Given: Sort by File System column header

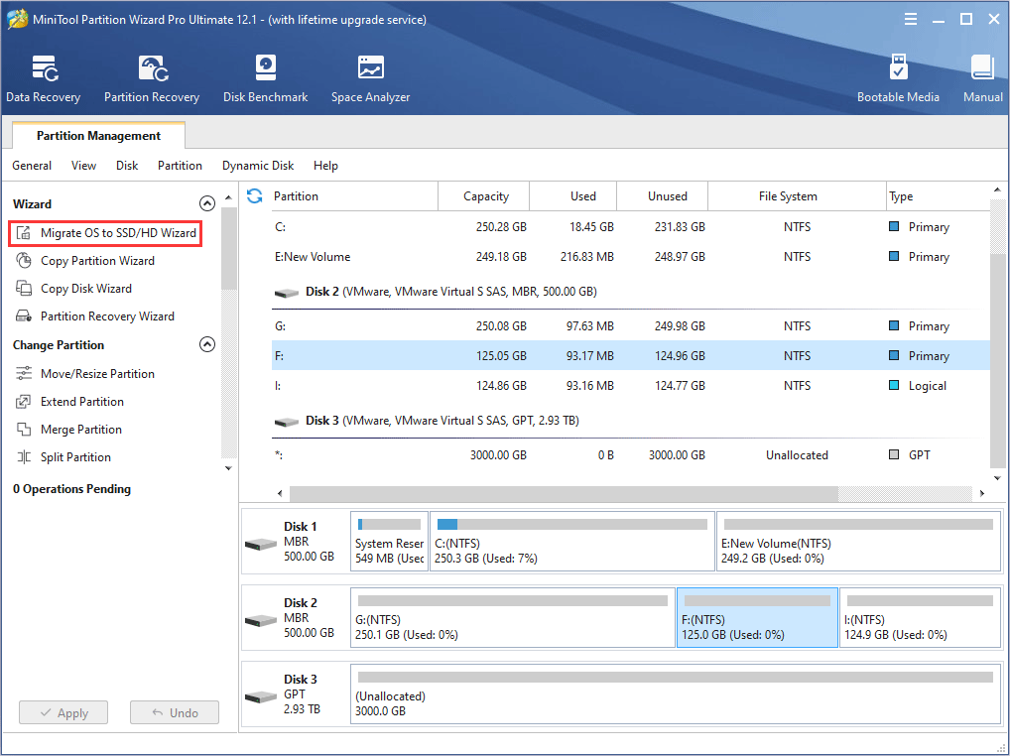Looking at the screenshot, I should point(797,195).
